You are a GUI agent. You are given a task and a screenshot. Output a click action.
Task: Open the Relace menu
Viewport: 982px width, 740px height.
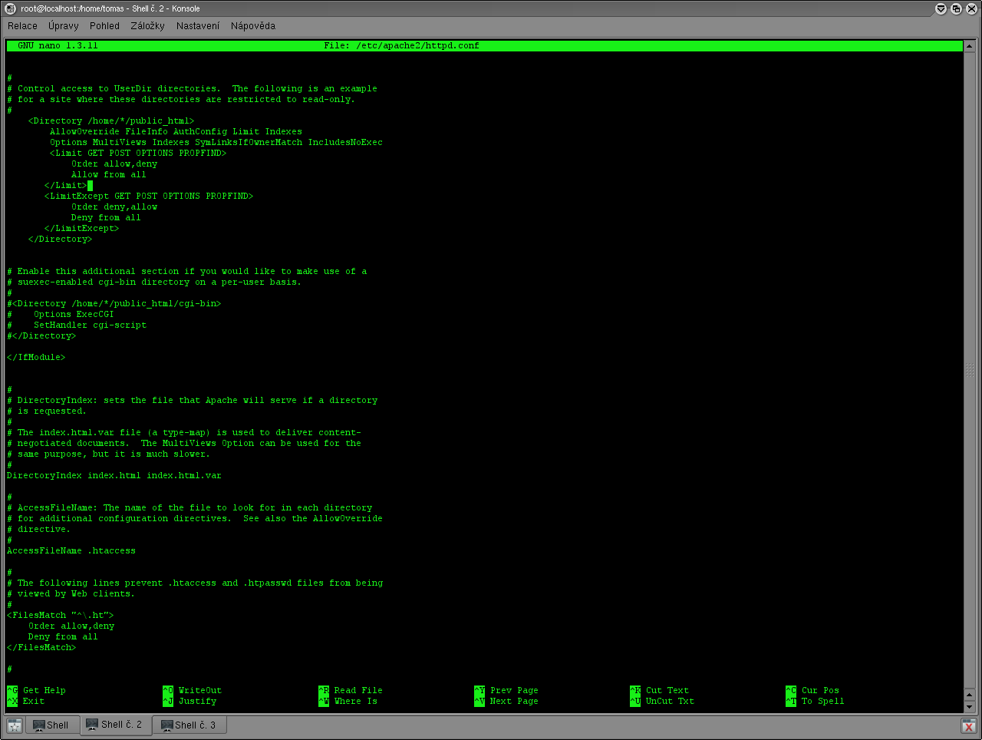[x=22, y=25]
